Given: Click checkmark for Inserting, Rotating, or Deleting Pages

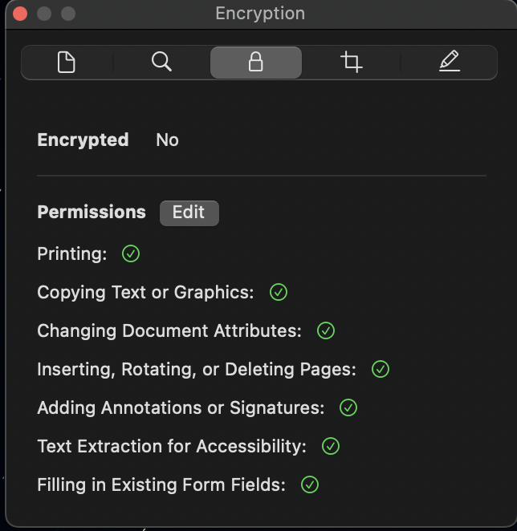Looking at the screenshot, I should [381, 370].
